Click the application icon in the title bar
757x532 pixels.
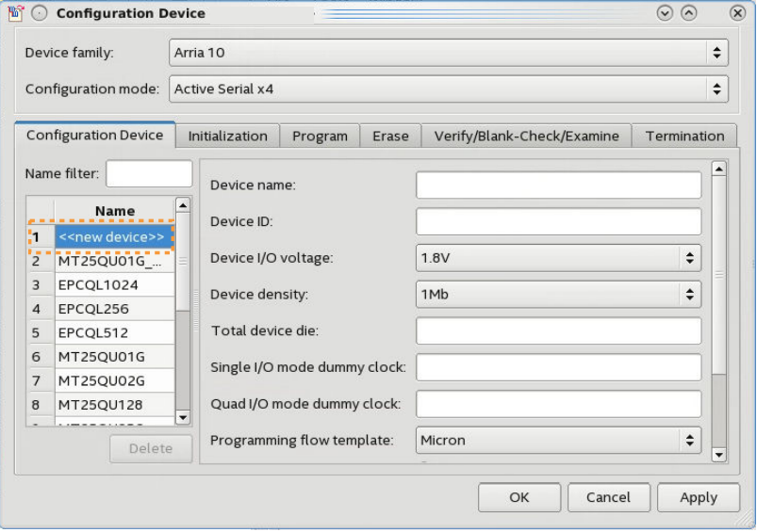[x=15, y=13]
